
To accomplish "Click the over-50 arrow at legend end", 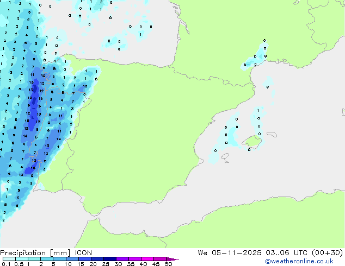I will 172,259.
